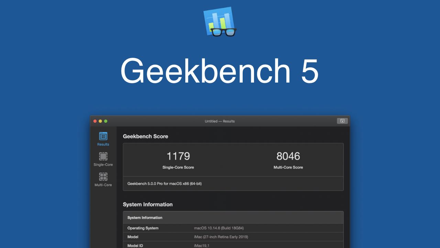Click the green zoom window button

coord(106,121)
